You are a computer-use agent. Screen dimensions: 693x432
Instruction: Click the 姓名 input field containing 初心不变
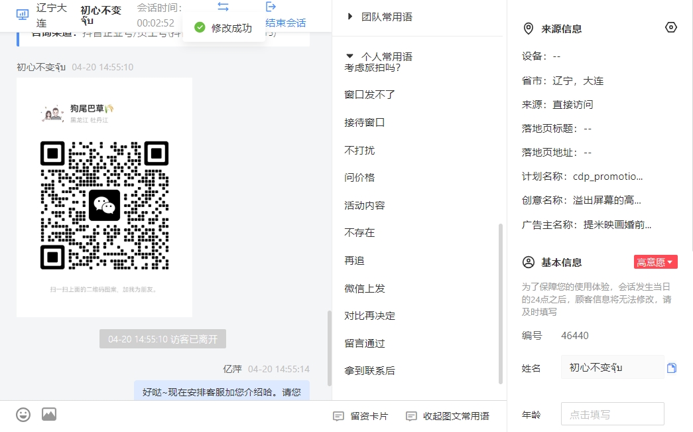pos(613,368)
